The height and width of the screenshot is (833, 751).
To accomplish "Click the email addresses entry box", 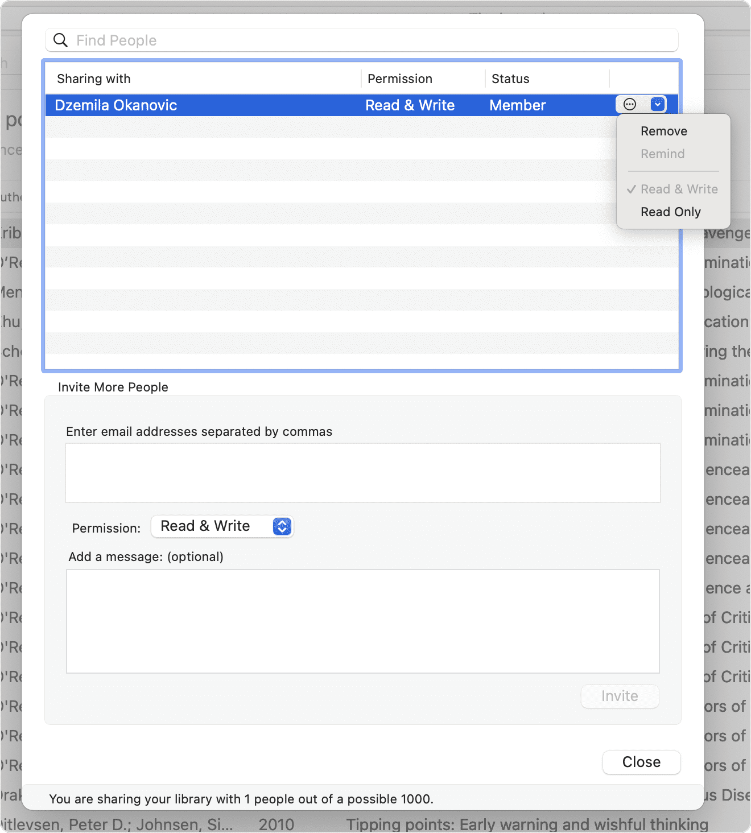I will (x=362, y=473).
